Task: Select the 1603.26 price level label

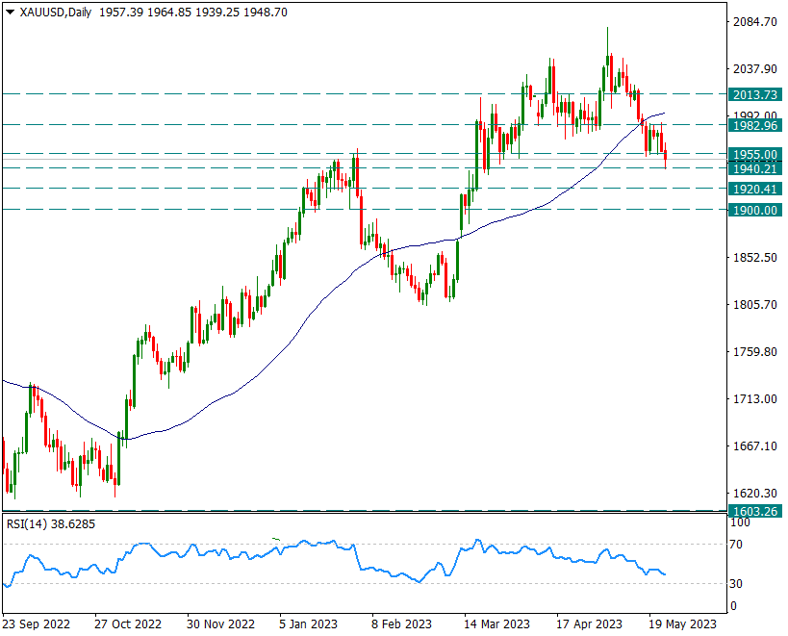Action: pyautogui.click(x=755, y=512)
